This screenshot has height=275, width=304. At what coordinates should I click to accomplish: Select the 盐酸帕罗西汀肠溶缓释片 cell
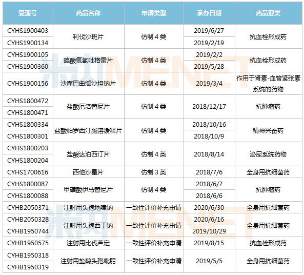coord(89,130)
